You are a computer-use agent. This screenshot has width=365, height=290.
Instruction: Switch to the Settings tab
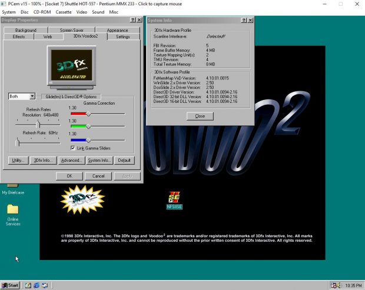[x=123, y=36]
